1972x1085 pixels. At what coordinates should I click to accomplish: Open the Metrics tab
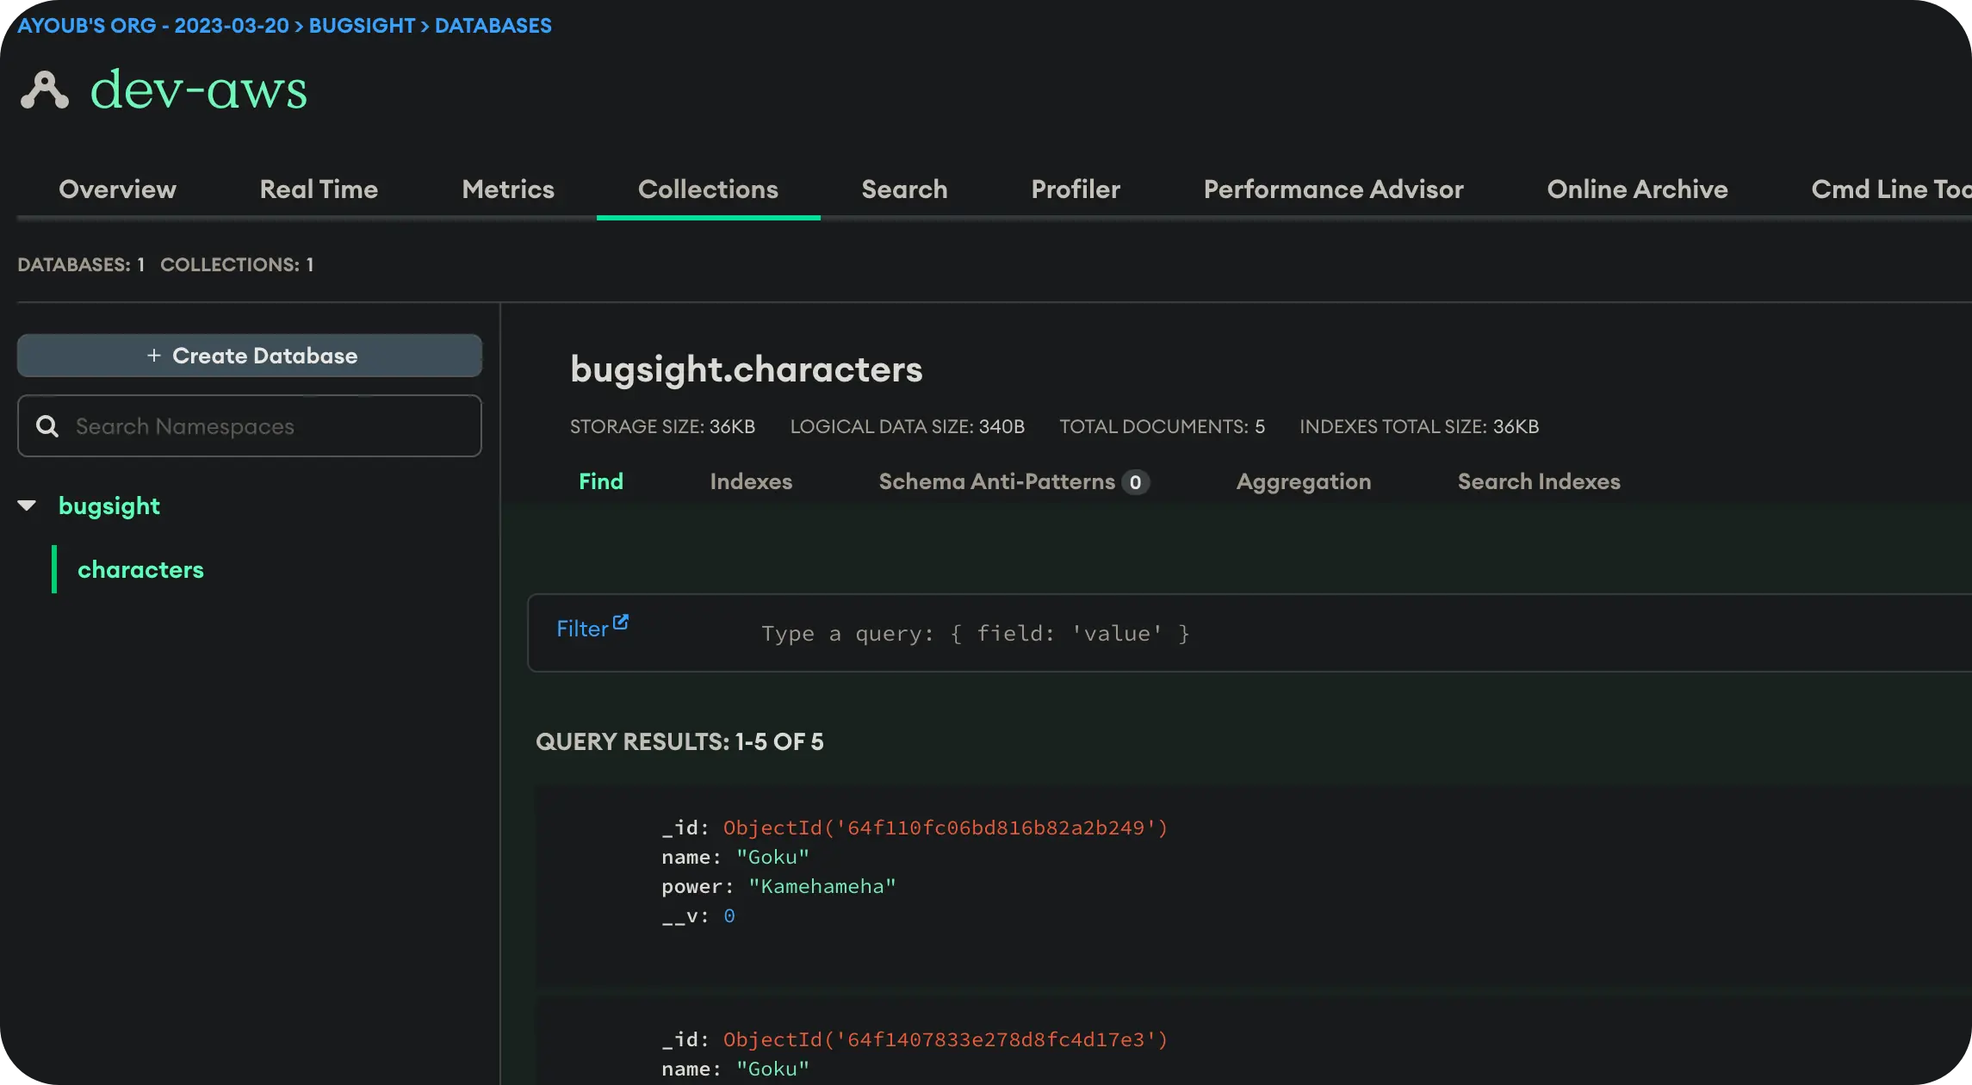click(508, 189)
